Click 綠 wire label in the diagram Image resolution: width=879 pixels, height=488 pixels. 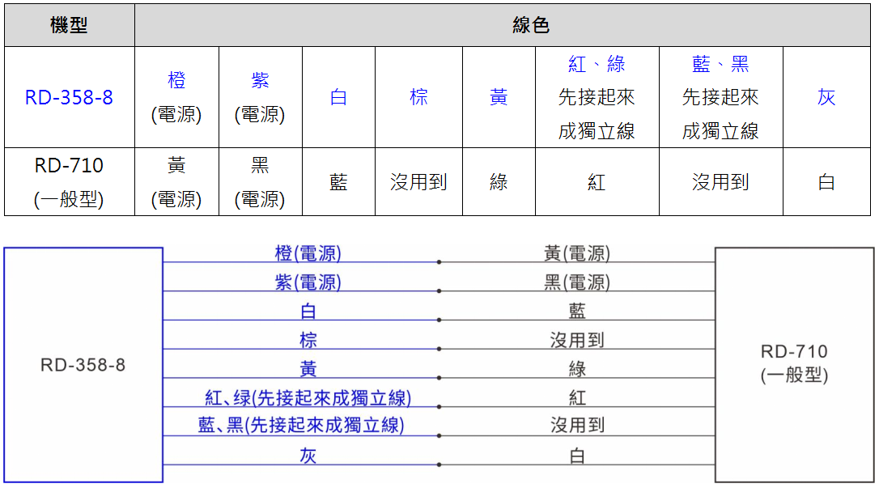coord(577,369)
